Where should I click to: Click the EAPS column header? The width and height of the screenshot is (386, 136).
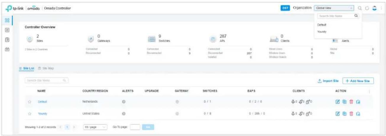(252, 91)
